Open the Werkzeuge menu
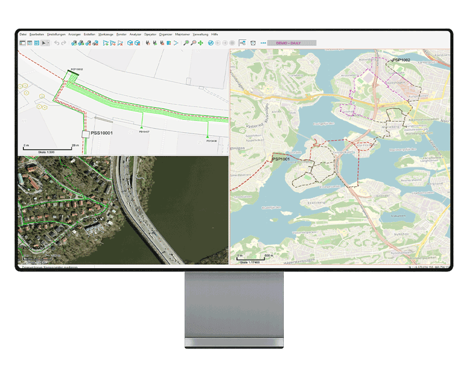 [x=105, y=35]
